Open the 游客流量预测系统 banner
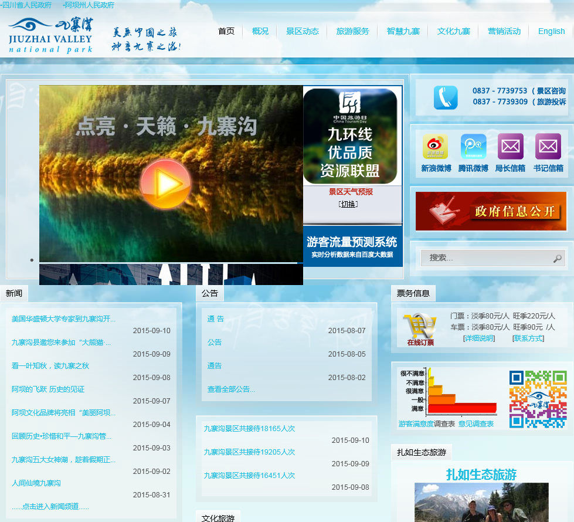 coord(352,246)
